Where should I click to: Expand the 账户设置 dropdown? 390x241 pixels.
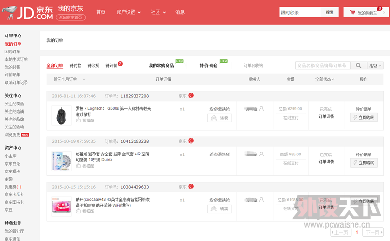[129, 12]
